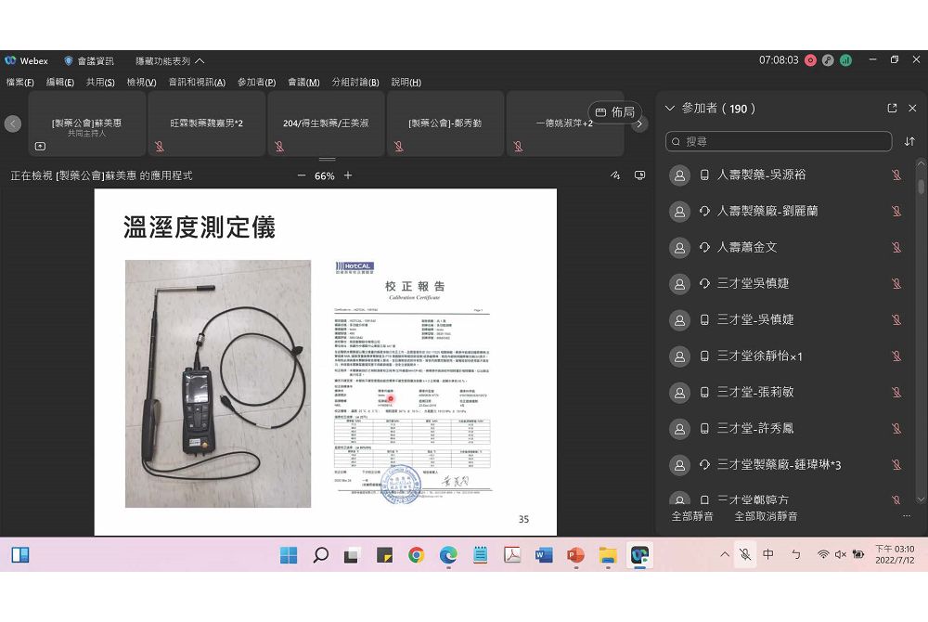
Task: Open the 佈局 layout button
Action: tap(615, 111)
